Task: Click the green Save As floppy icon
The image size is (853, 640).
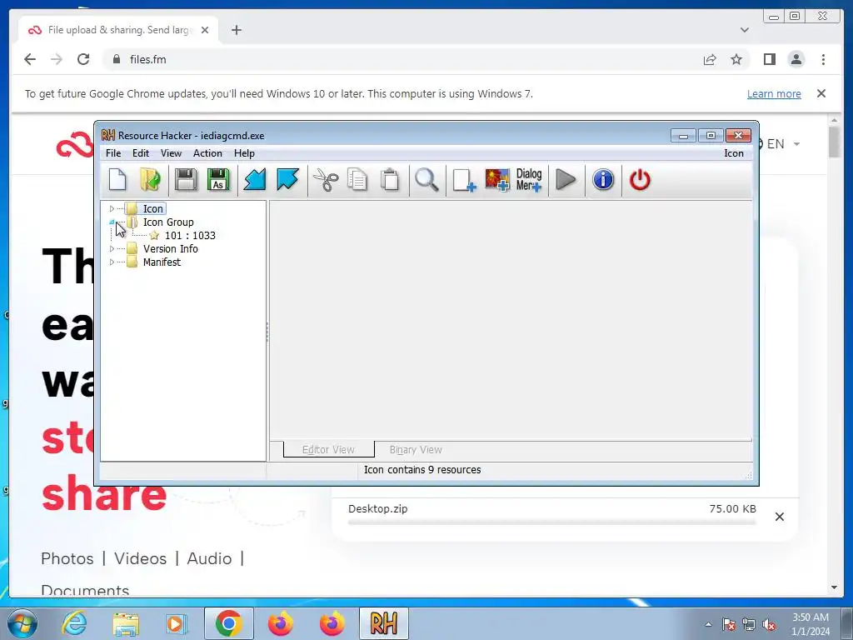Action: (x=218, y=180)
